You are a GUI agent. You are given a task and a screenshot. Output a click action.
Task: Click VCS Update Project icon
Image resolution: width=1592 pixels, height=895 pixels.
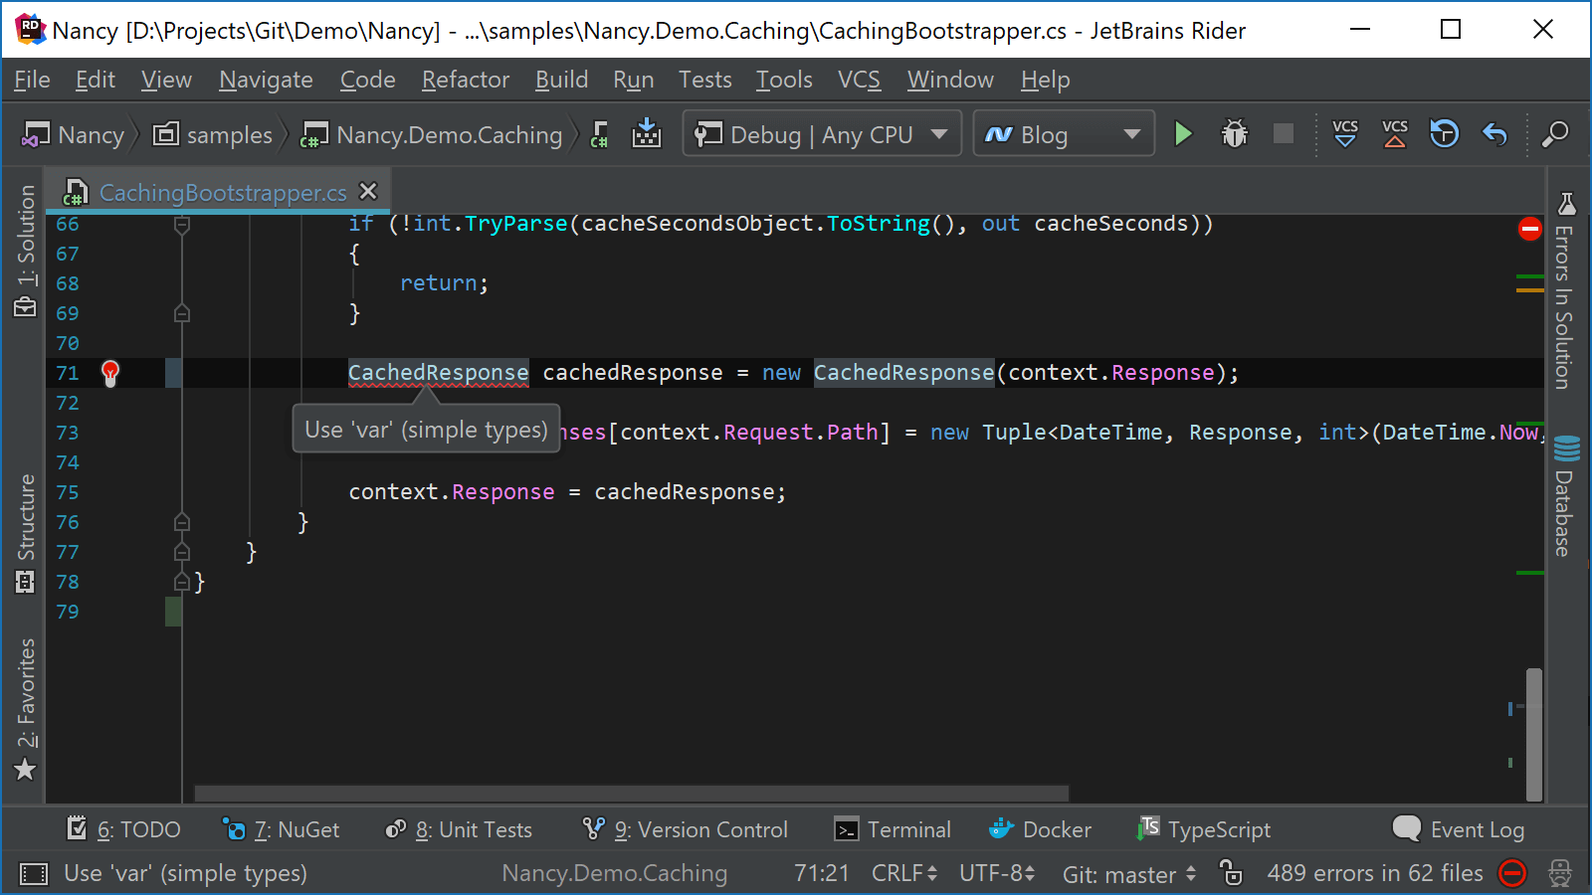pyautogui.click(x=1345, y=133)
